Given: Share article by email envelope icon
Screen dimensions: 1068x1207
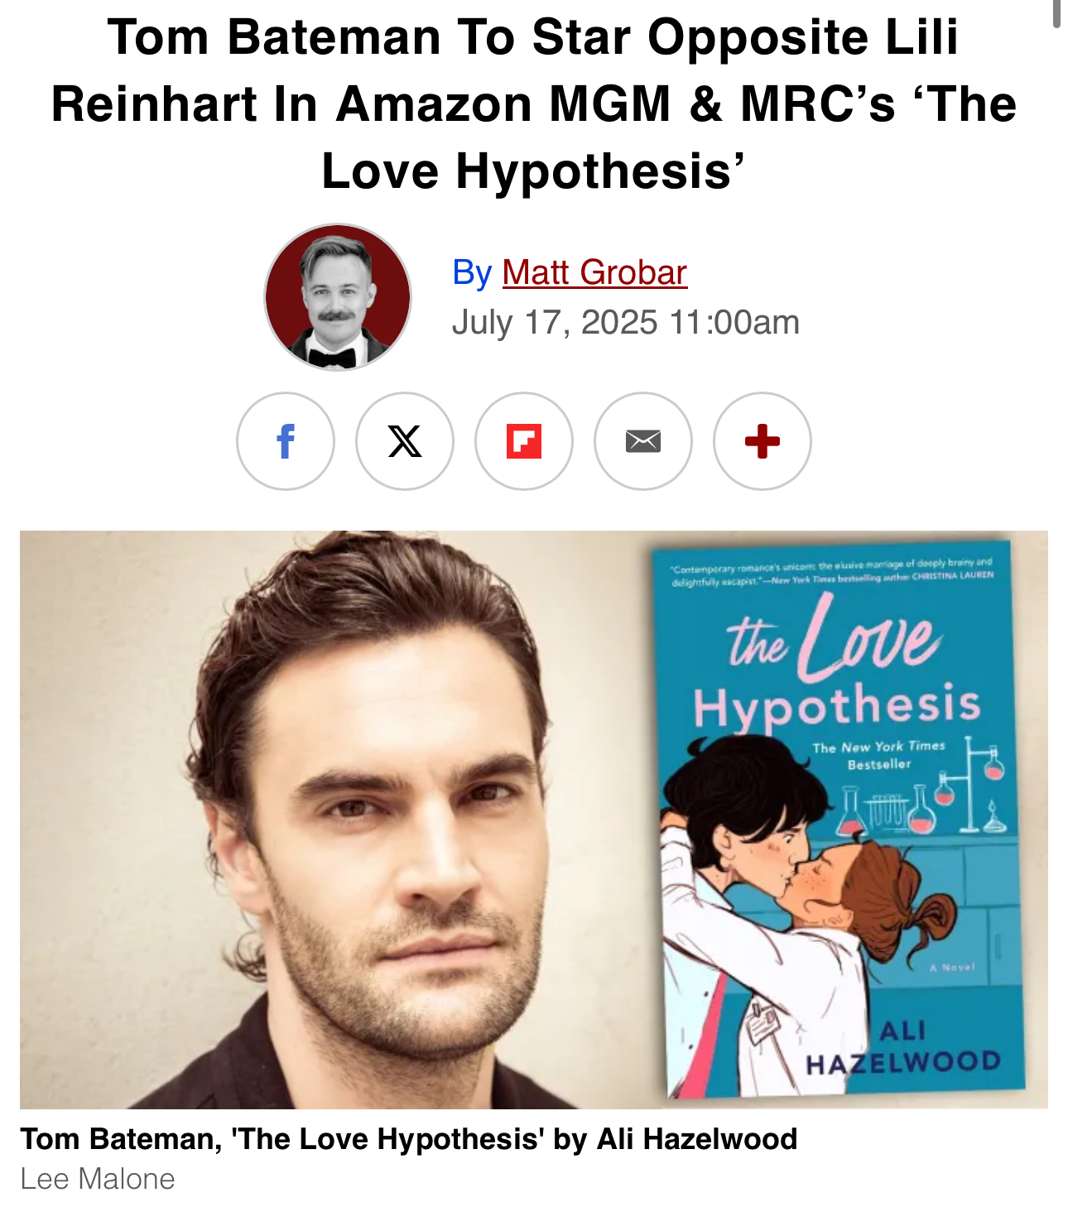Looking at the screenshot, I should click(x=643, y=441).
